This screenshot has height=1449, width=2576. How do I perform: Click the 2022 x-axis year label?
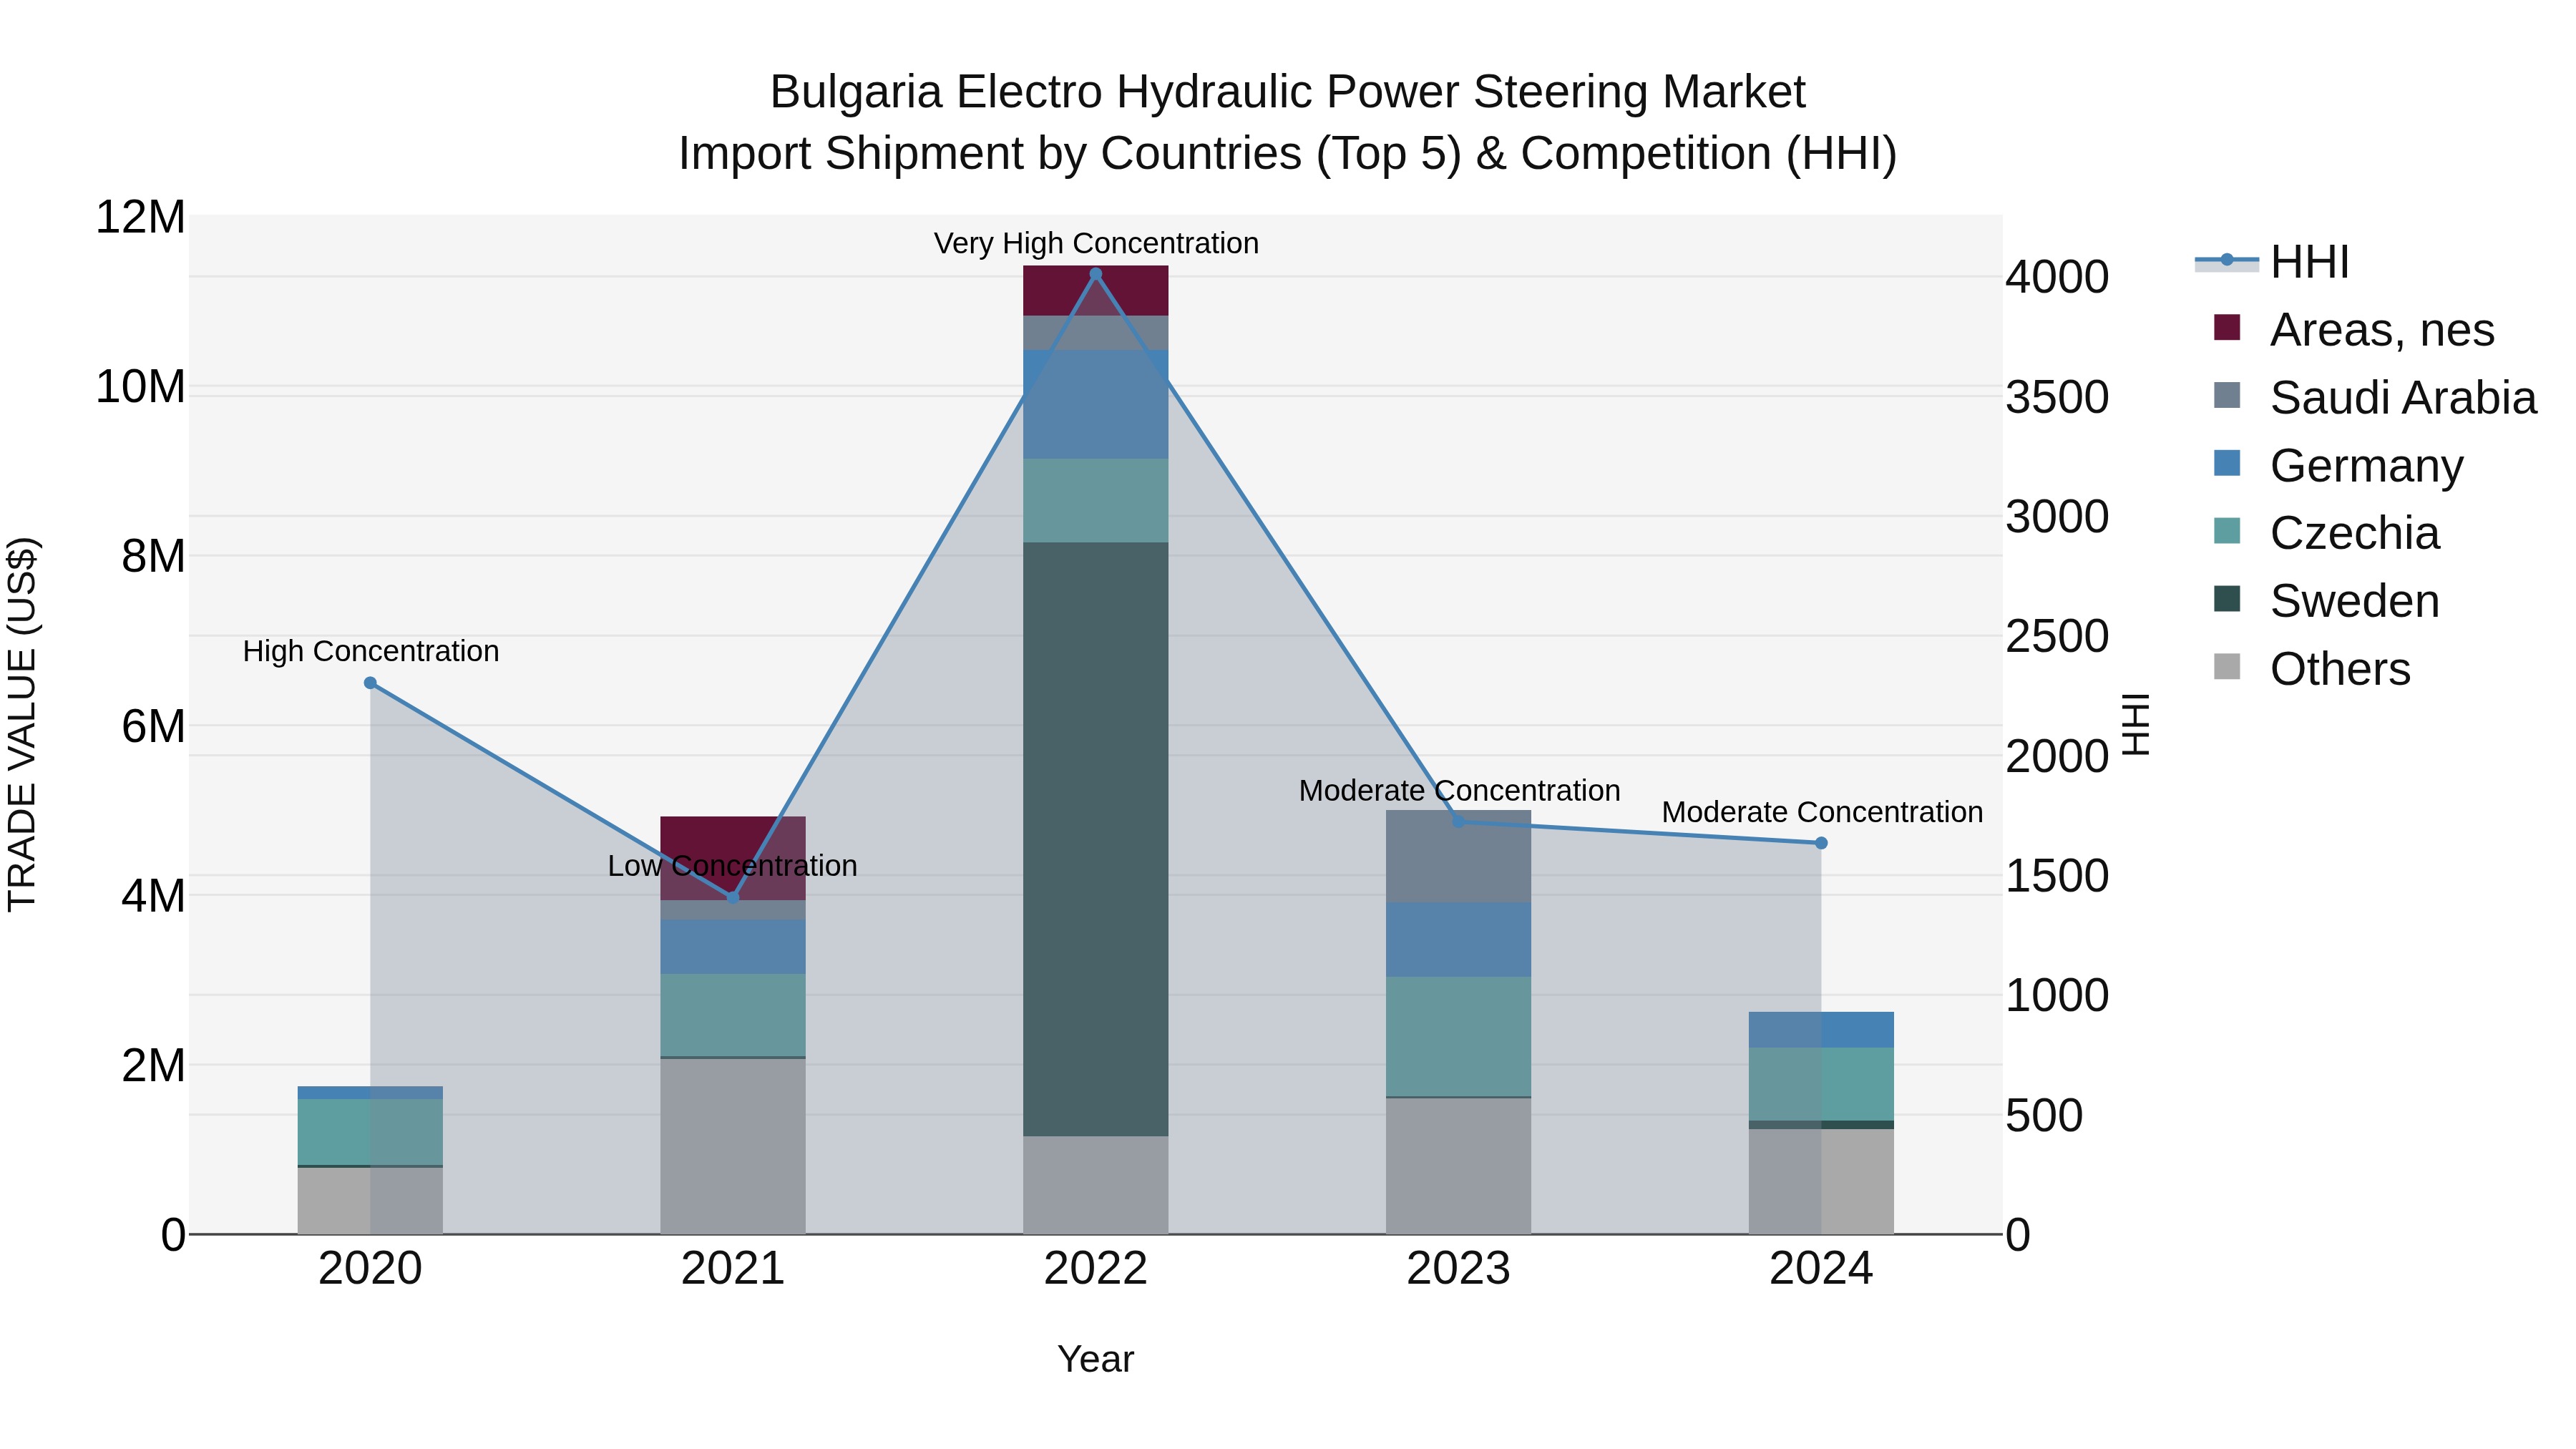tap(1095, 1269)
